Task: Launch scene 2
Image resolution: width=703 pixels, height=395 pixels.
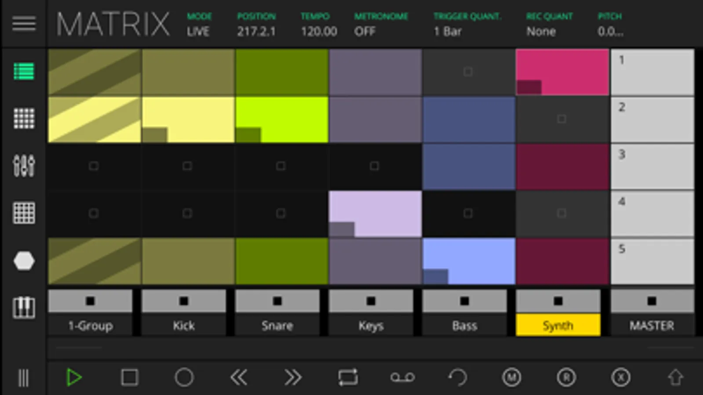Action: coord(652,119)
